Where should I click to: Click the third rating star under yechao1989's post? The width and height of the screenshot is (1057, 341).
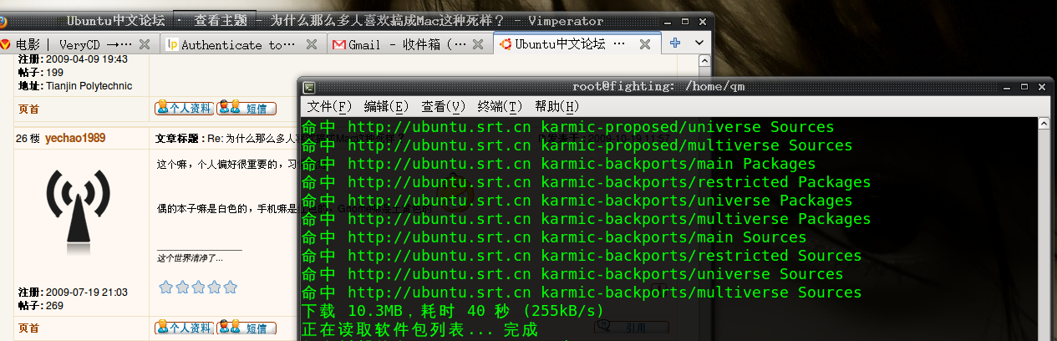click(198, 288)
